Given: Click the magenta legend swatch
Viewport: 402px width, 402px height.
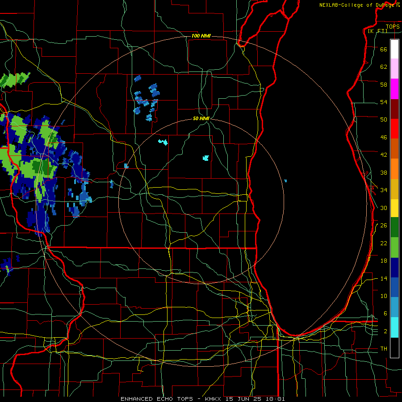Looking at the screenshot, I should tap(394, 89).
